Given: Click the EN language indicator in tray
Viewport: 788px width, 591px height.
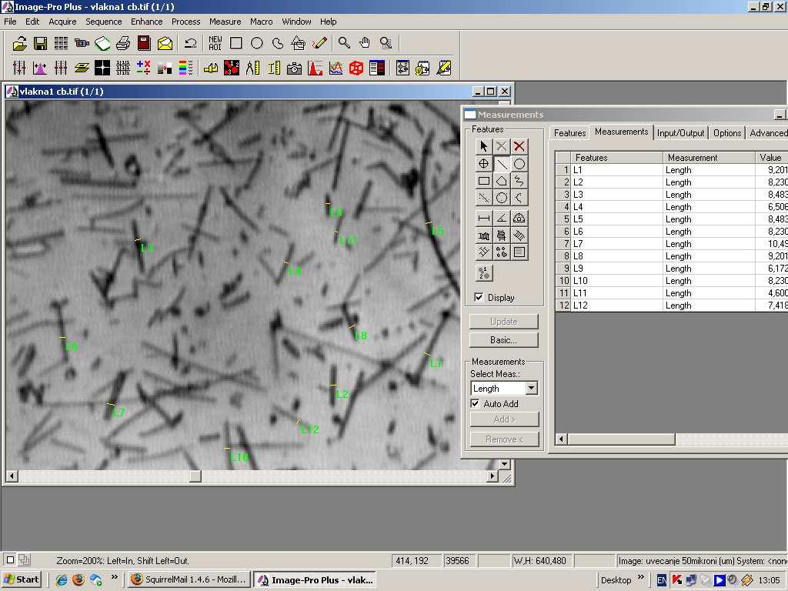Looking at the screenshot, I should 662,580.
